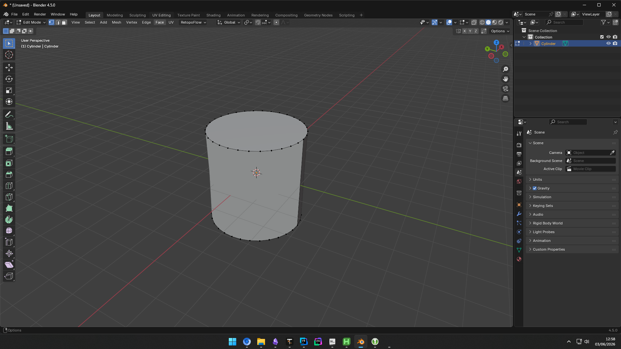The width and height of the screenshot is (621, 349).
Task: Open the RetopoFlow dropdown
Action: pyautogui.click(x=193, y=22)
